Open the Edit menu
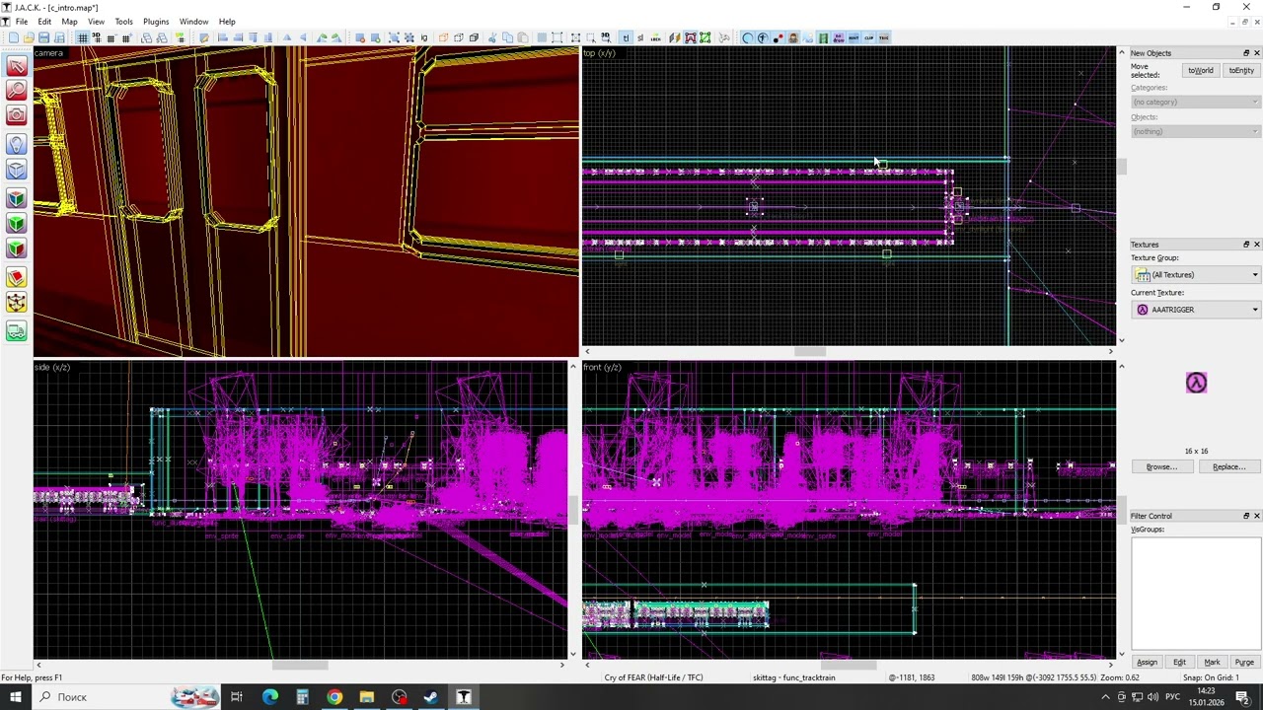Screen dimensions: 1263x710 coord(44,22)
